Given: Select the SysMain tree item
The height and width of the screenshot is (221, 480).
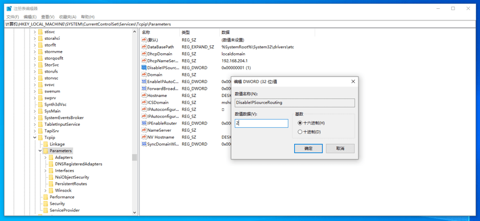Looking at the screenshot, I should click(52, 111).
